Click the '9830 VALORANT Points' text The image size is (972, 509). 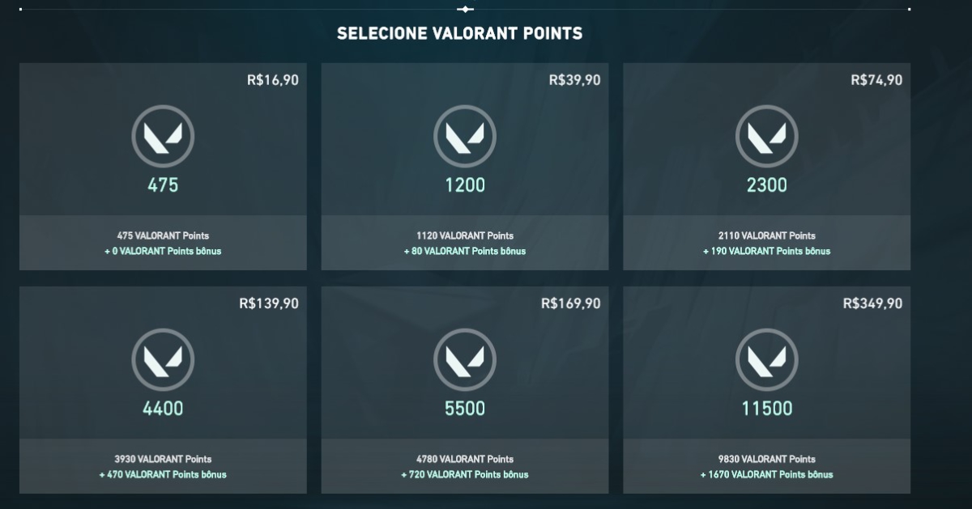(x=766, y=459)
